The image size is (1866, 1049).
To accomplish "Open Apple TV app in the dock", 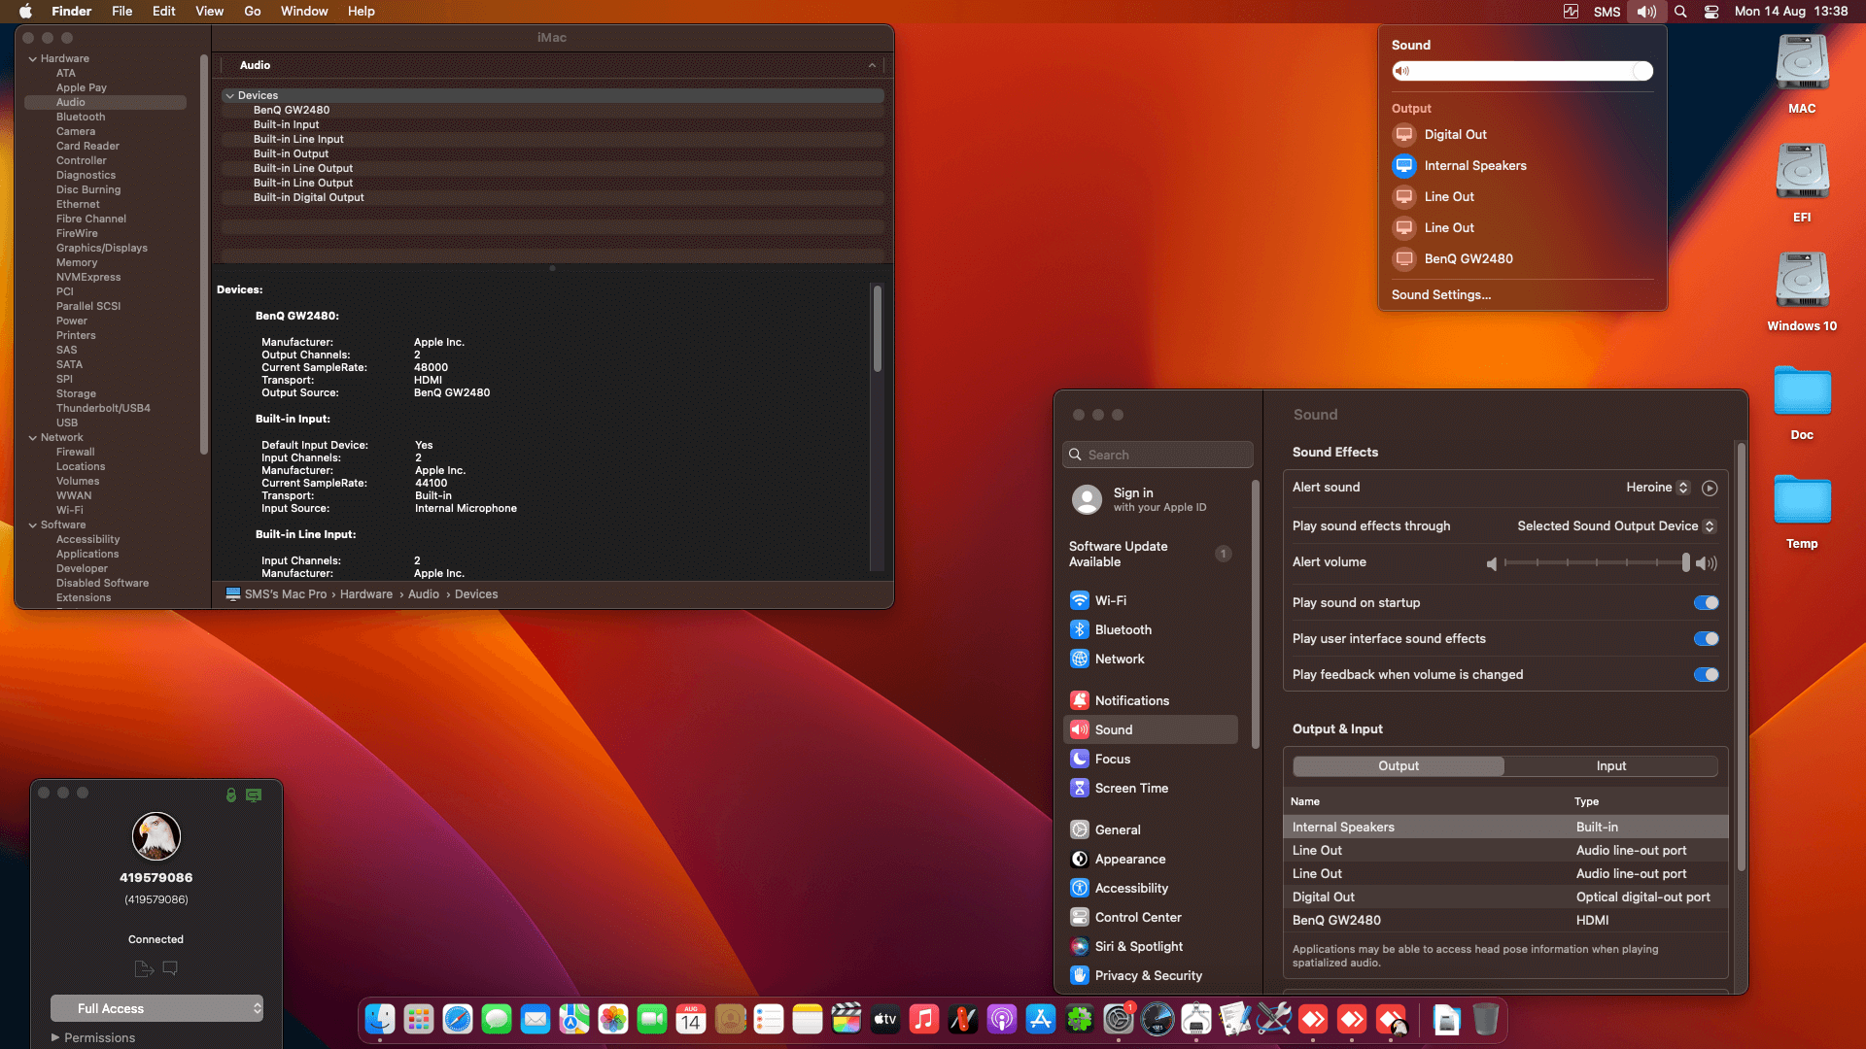I will [885, 1019].
